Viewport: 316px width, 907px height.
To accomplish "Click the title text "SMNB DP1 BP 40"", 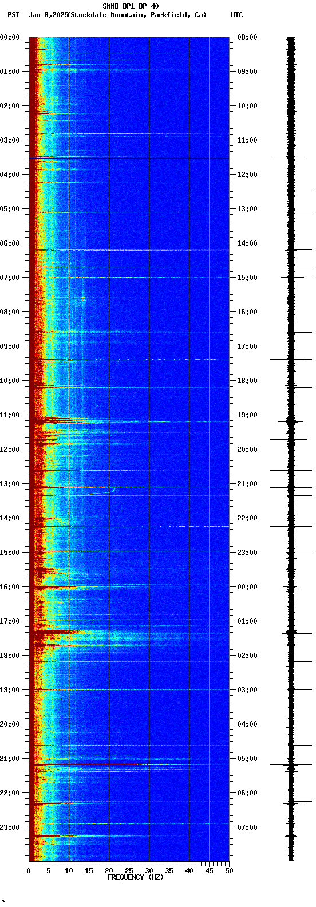I will pos(131,6).
